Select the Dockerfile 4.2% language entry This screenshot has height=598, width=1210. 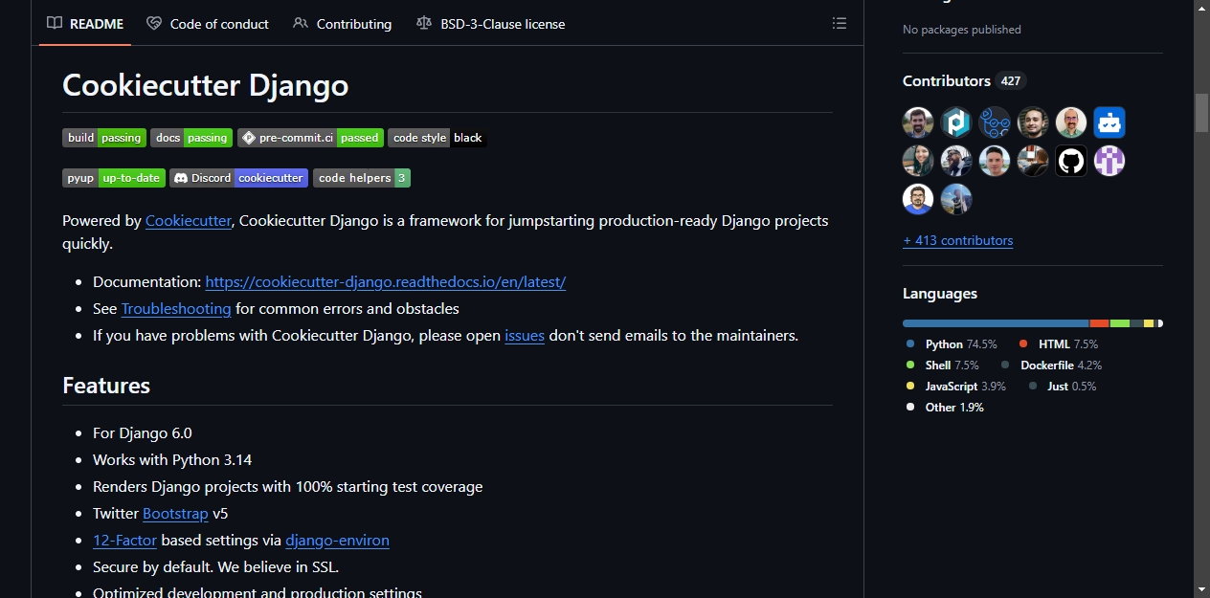coord(1052,365)
